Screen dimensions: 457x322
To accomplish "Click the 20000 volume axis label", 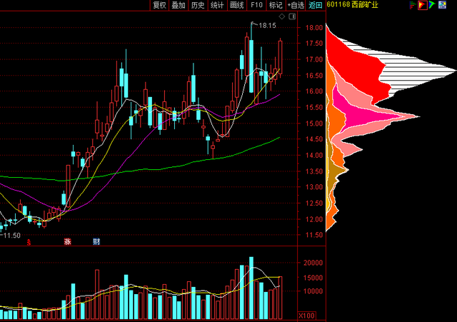I will point(313,263).
